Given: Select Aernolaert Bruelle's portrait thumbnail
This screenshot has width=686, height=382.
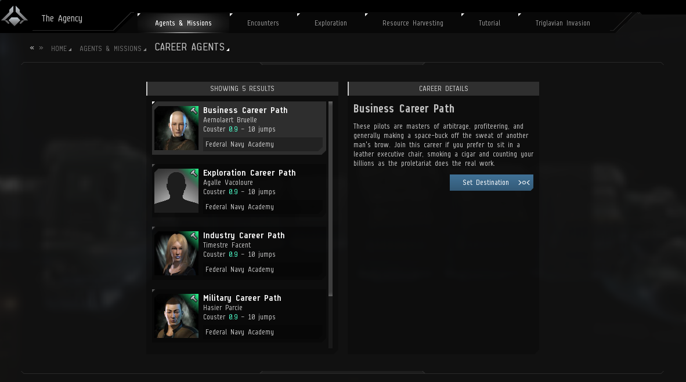Looking at the screenshot, I should pos(176,128).
